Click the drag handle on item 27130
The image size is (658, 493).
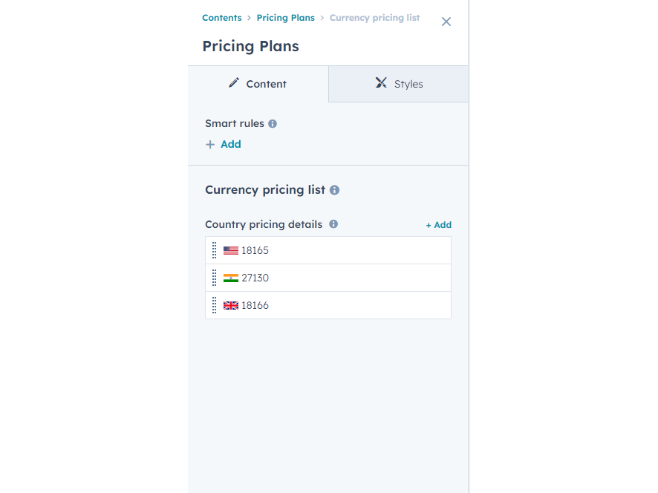[x=215, y=277]
